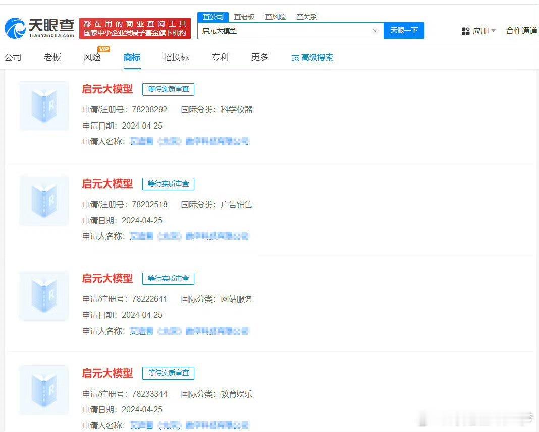Open the 应用 apps grid icon
Image resolution: width=539 pixels, height=432 pixels.
[465, 31]
